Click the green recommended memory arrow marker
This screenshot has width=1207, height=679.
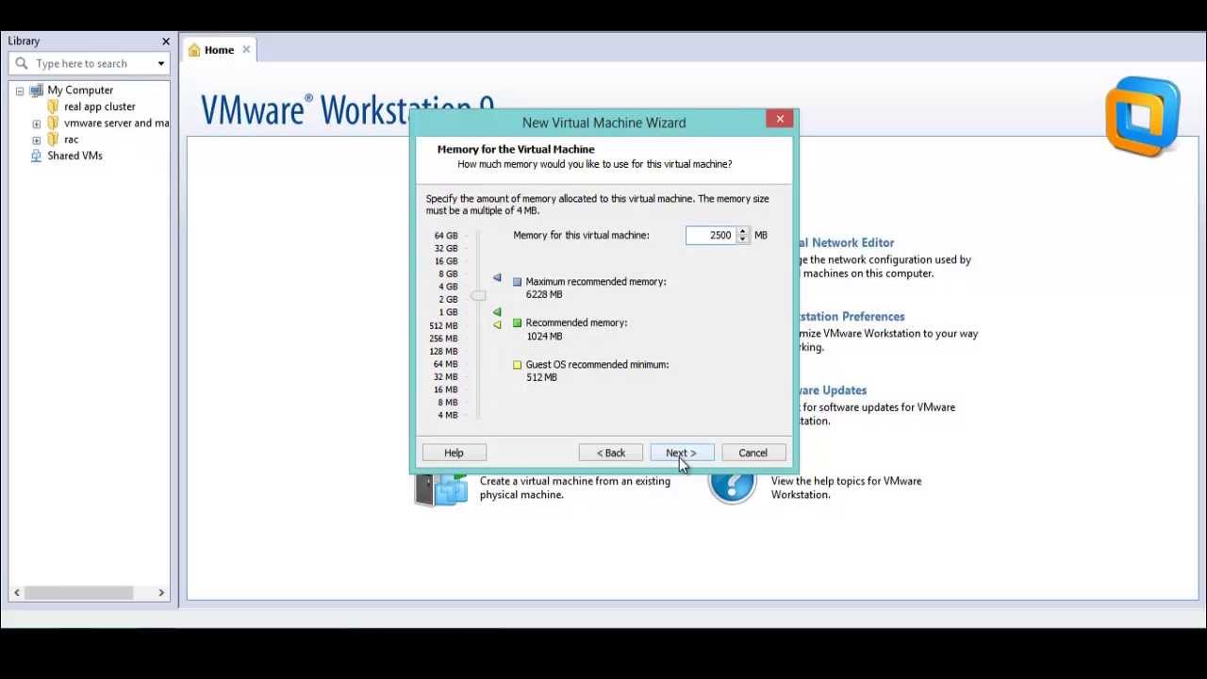[497, 312]
